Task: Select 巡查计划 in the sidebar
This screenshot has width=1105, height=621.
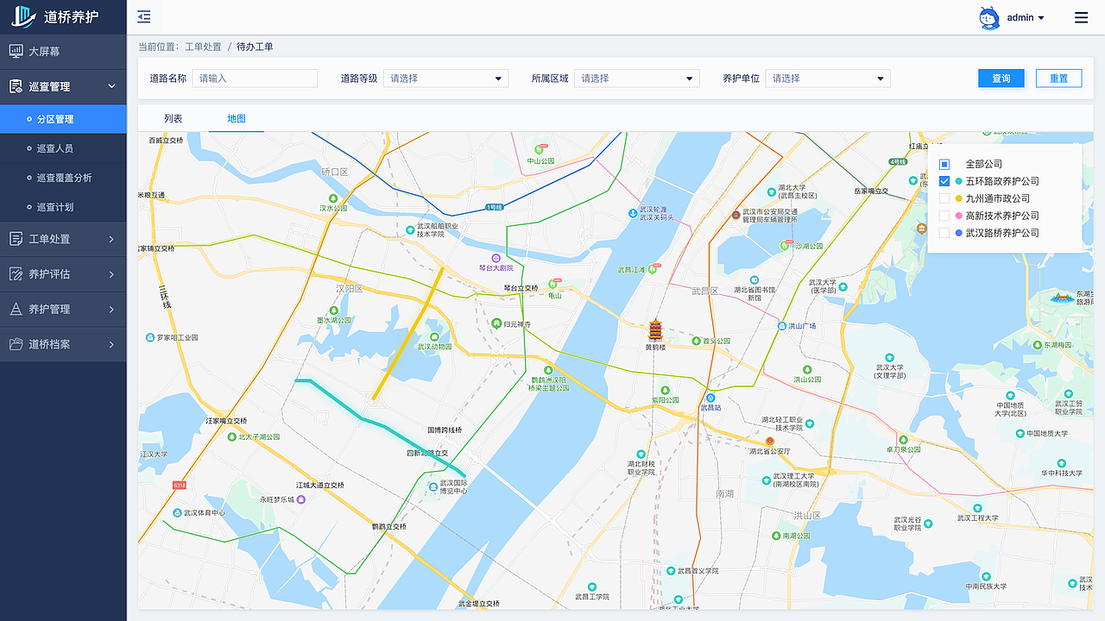Action: 63,207
